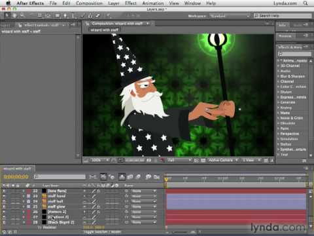Image resolution: width=314 pixels, height=236 pixels.
Task: Open the Apple menu
Action: (9, 3)
